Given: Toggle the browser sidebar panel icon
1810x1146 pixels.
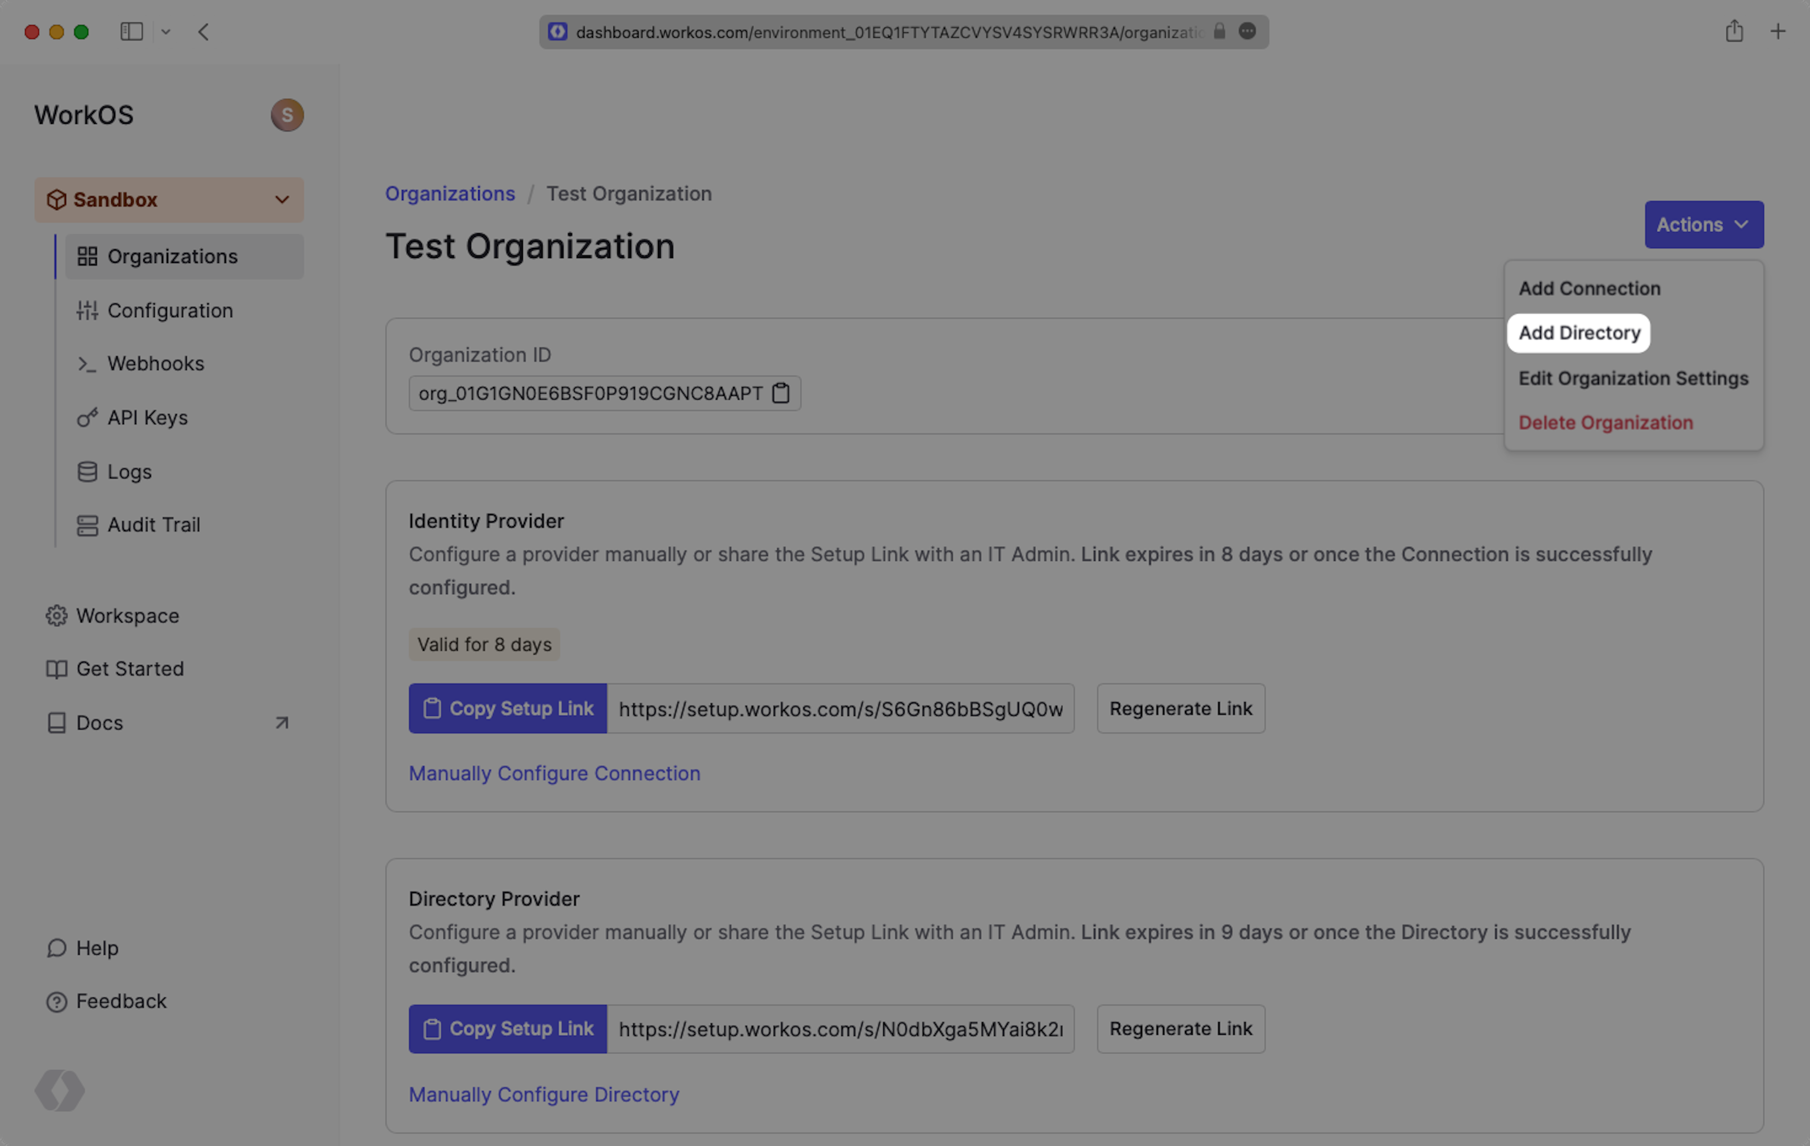Looking at the screenshot, I should [x=132, y=32].
